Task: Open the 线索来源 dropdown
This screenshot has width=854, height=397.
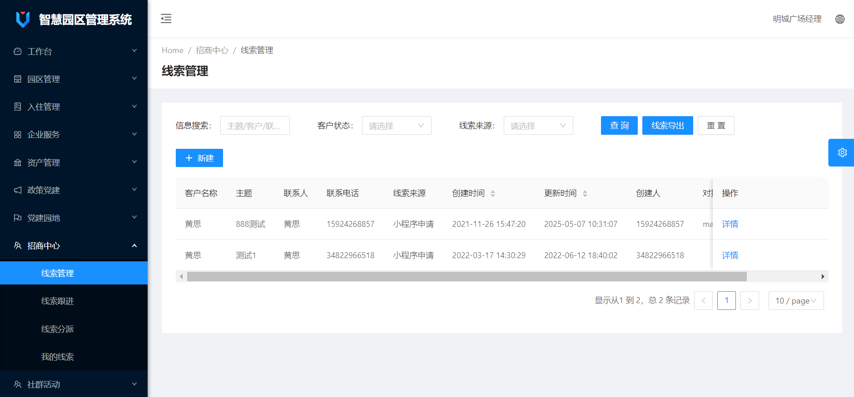Action: pyautogui.click(x=538, y=126)
